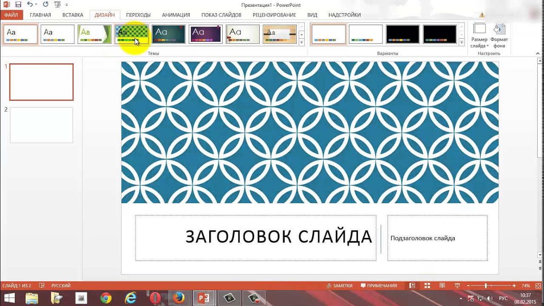The image size is (544, 306).
Task: Open the Размер слайда dropdown
Action: [479, 36]
